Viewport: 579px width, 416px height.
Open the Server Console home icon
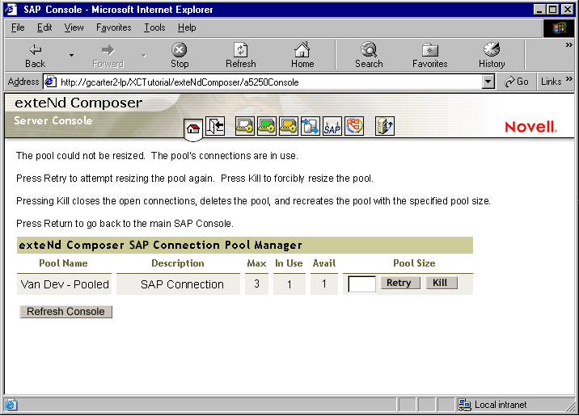coord(193,128)
